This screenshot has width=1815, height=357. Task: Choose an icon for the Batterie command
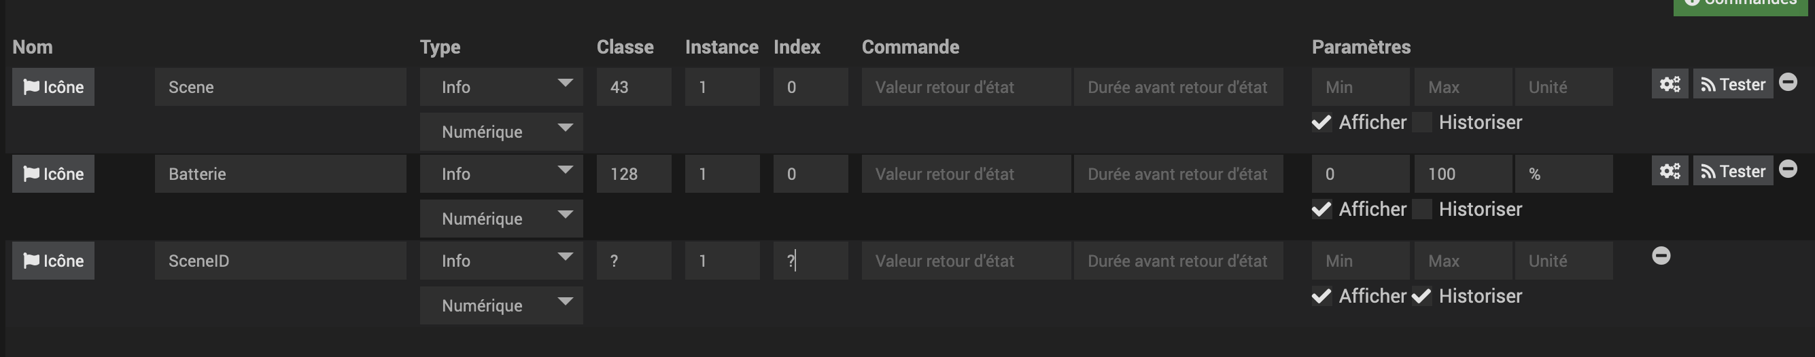click(x=53, y=174)
